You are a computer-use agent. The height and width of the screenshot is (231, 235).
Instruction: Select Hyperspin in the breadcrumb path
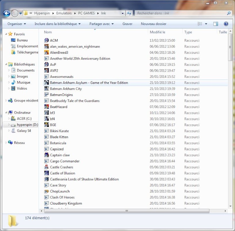pos(42,13)
